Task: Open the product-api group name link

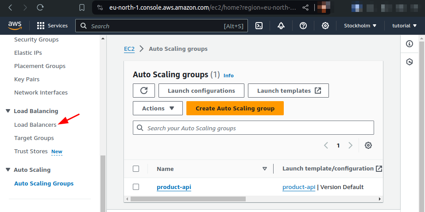Action: point(174,187)
